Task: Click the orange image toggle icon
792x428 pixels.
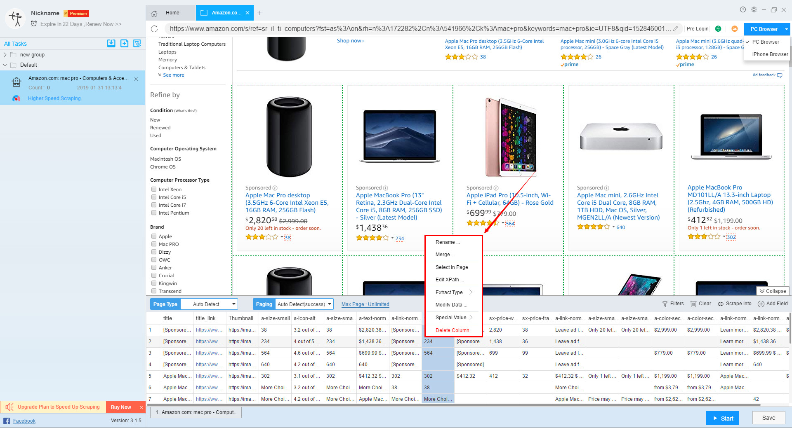Action: click(x=735, y=29)
